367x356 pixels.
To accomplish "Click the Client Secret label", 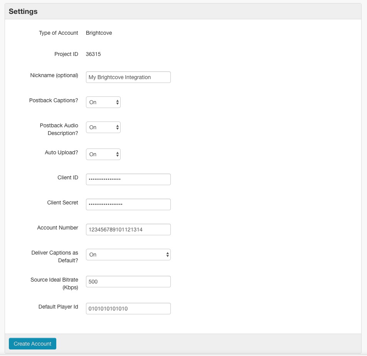I will tap(62, 202).
